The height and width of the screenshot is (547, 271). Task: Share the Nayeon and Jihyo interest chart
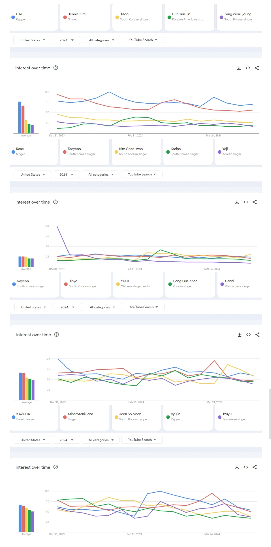257,335
